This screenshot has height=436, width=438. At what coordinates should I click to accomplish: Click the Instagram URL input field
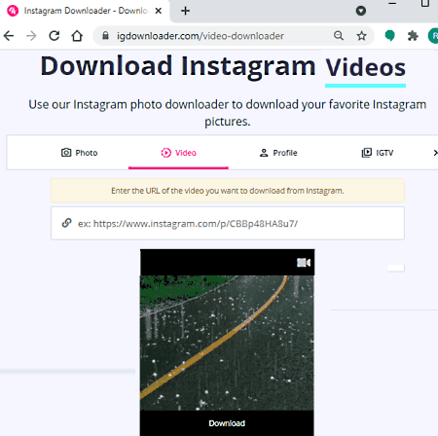[228, 223]
